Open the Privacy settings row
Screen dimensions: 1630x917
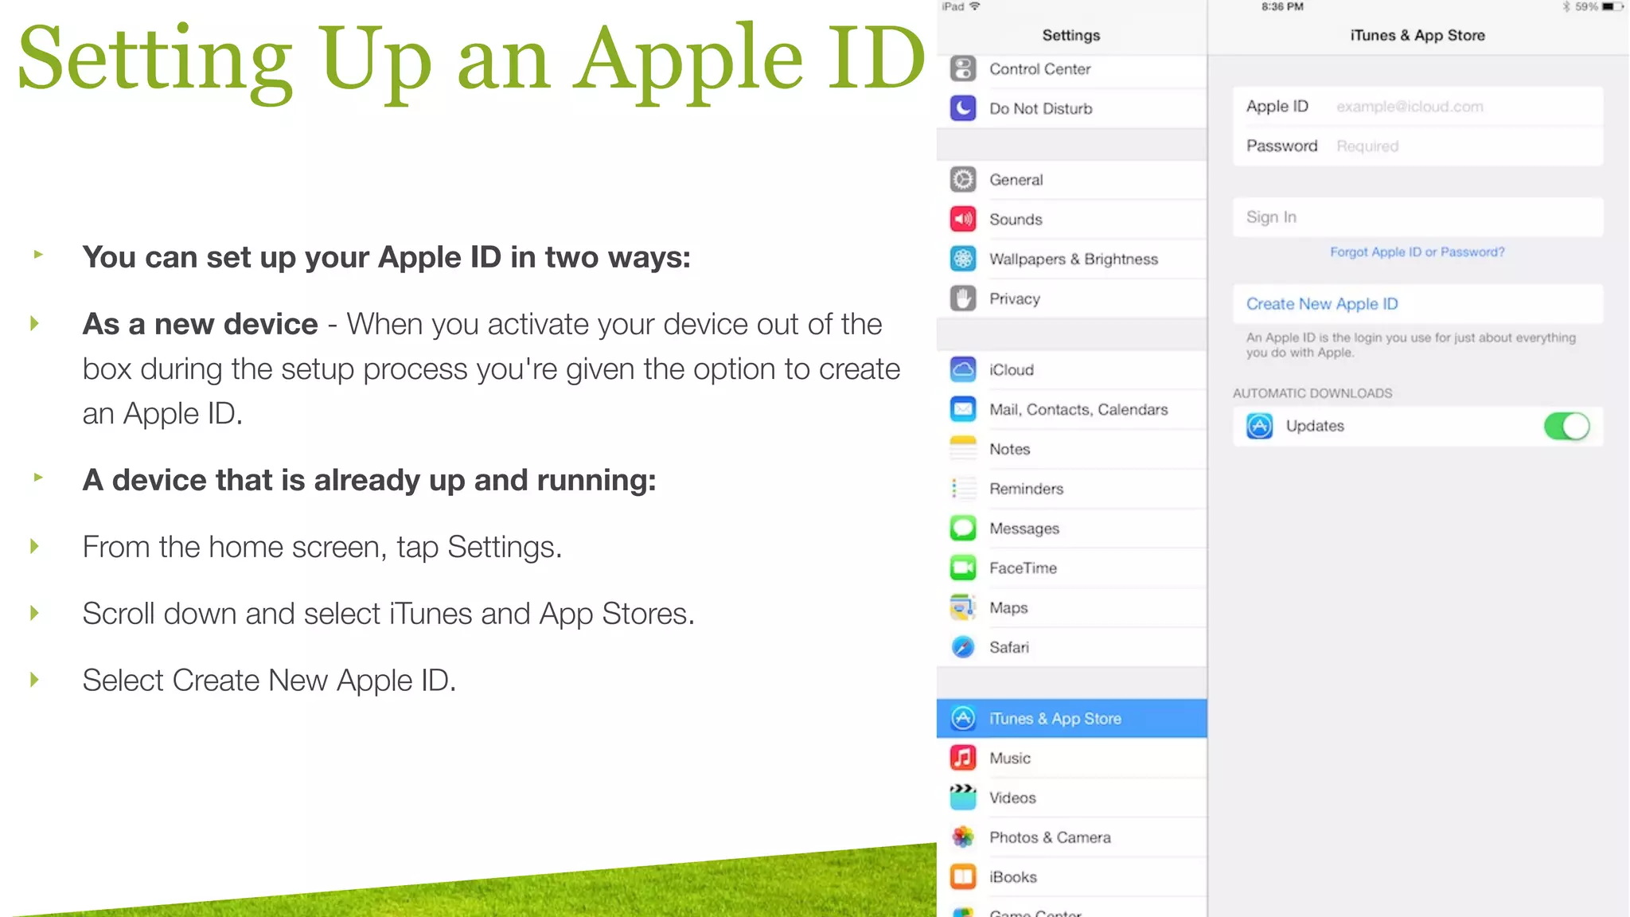1072,299
